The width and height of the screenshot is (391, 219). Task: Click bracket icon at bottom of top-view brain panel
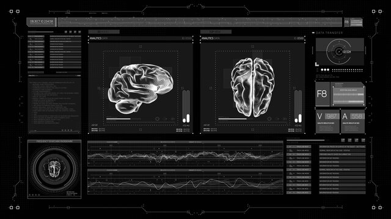pos(252,130)
